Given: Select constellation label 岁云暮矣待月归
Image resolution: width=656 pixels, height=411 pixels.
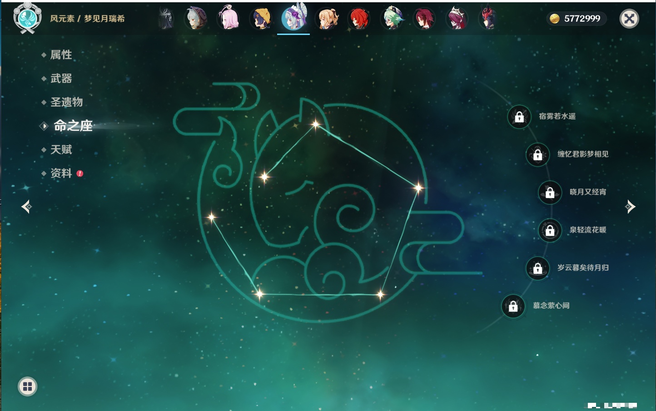Looking at the screenshot, I should (x=583, y=267).
